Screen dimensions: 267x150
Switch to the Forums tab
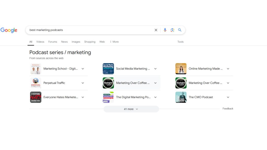pos(53,42)
